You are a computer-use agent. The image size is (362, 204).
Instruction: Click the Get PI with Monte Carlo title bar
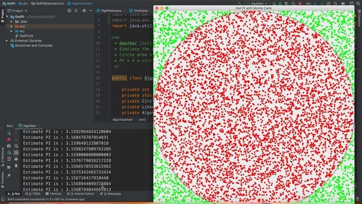coord(253,8)
